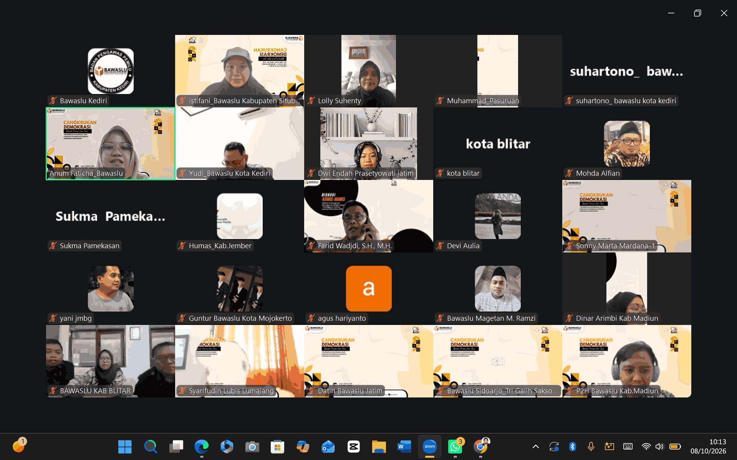This screenshot has height=460, width=737.
Task: Open the clock and date flyout
Action: 708,447
